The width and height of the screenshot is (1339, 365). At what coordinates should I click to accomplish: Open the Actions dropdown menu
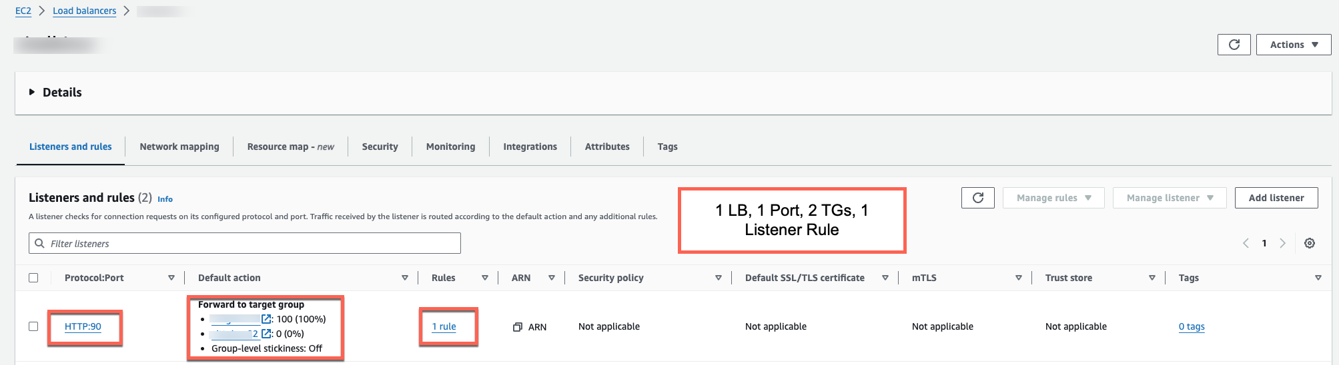point(1293,45)
